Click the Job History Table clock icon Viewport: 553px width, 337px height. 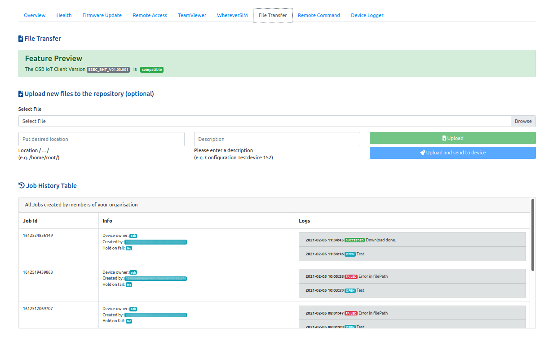point(21,185)
